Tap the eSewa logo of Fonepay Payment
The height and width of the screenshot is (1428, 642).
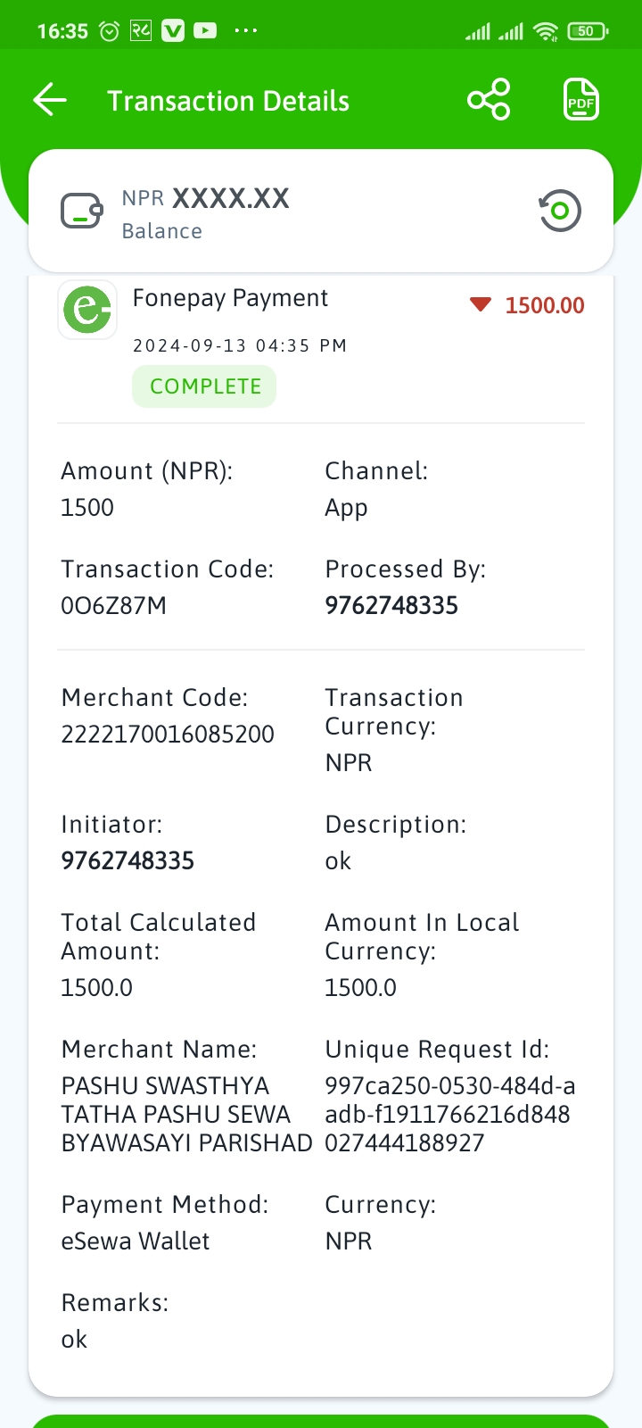(x=87, y=310)
